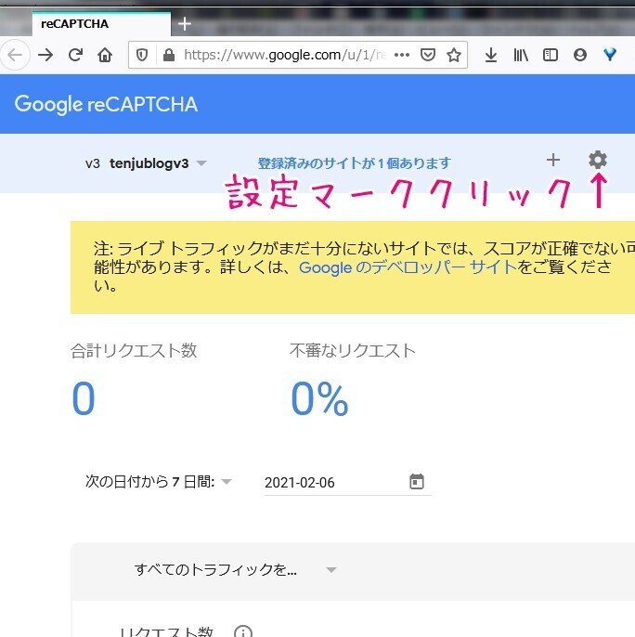Open the calendar date picker icon
635x637 pixels.
click(x=417, y=481)
